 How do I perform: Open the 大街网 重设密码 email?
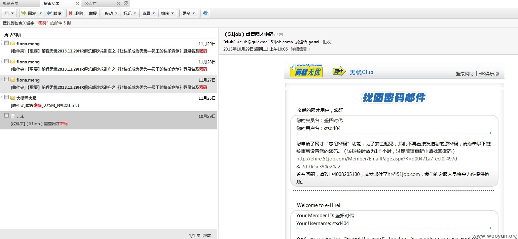(x=108, y=102)
